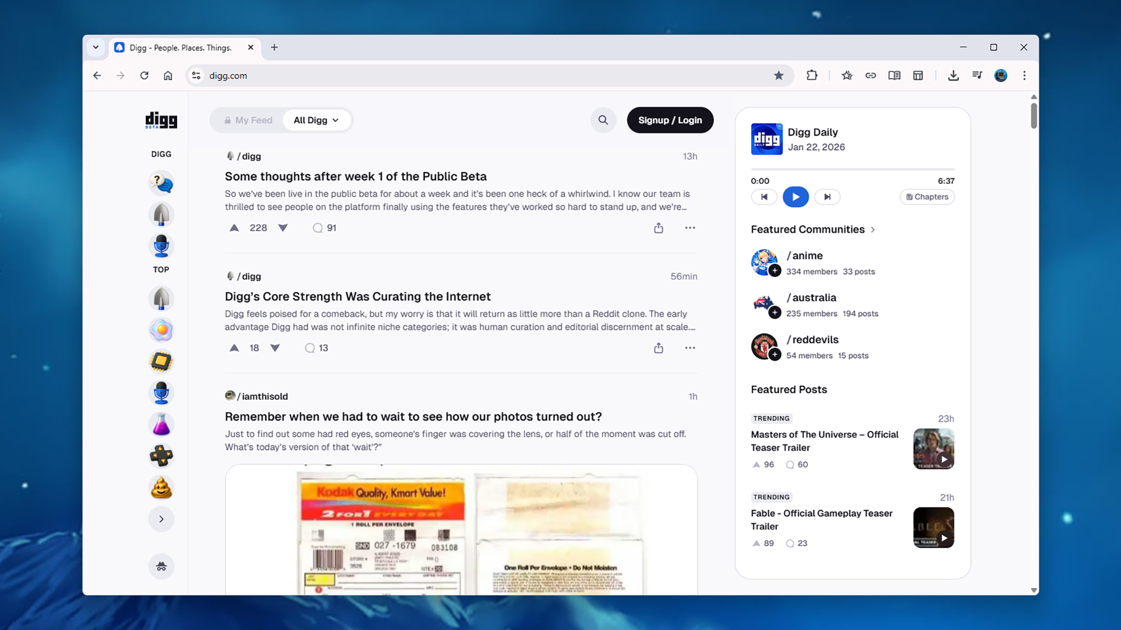Select the purple flask science community icon
The image size is (1121, 630).
coord(161,424)
